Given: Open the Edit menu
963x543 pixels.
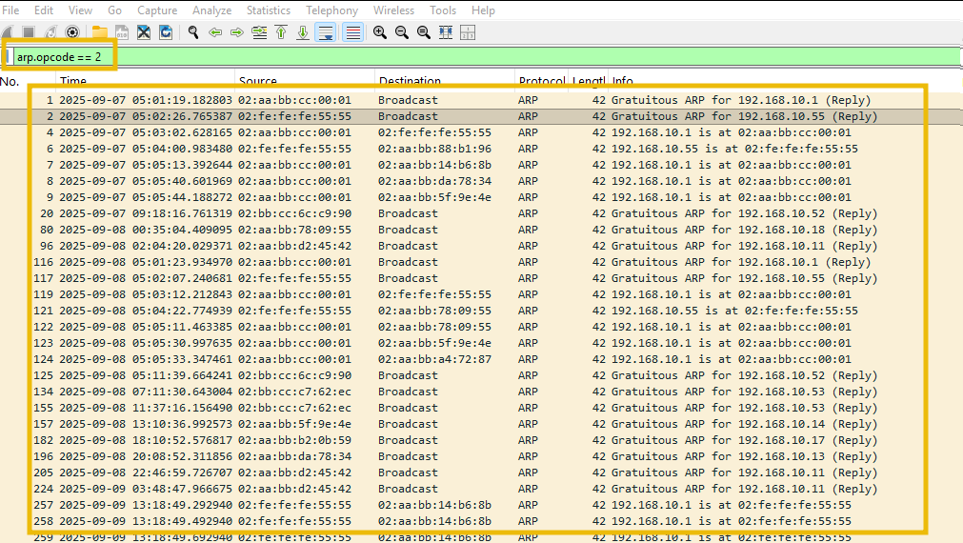Looking at the screenshot, I should point(44,10).
